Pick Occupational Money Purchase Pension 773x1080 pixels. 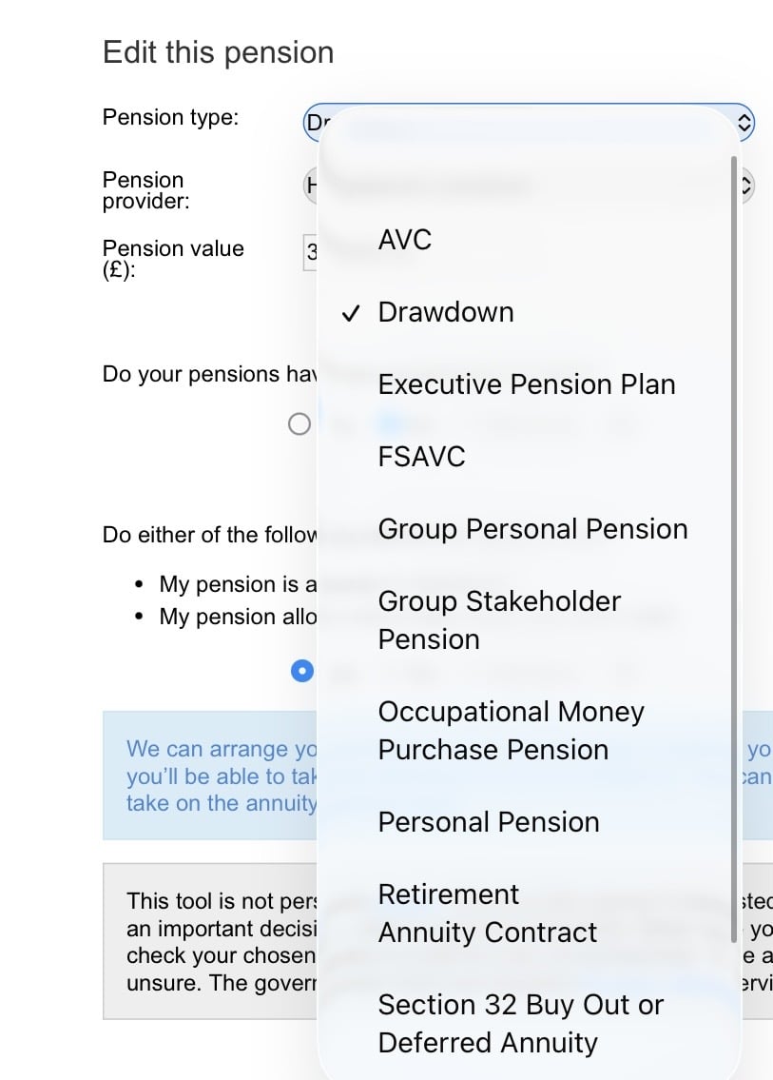(512, 730)
